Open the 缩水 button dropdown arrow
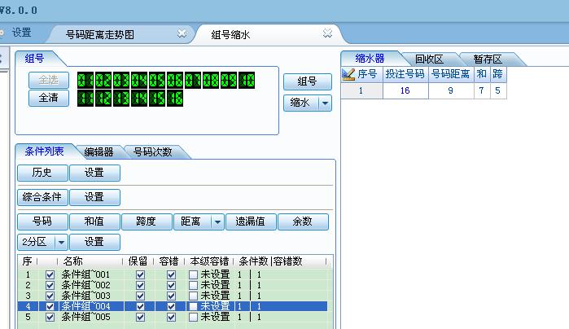The height and width of the screenshot is (329, 569). point(325,103)
